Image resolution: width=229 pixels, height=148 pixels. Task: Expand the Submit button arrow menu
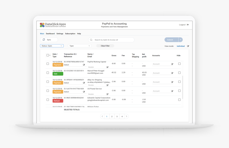coord(181,40)
